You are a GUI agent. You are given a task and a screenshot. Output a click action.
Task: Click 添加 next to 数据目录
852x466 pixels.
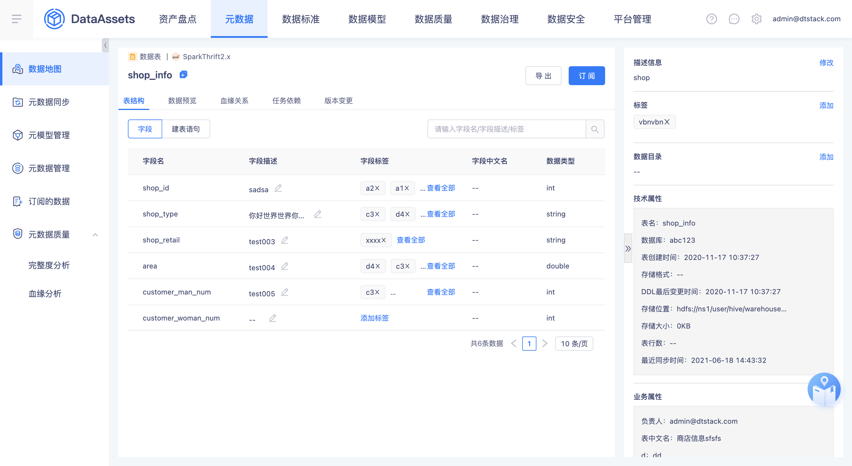coord(826,157)
